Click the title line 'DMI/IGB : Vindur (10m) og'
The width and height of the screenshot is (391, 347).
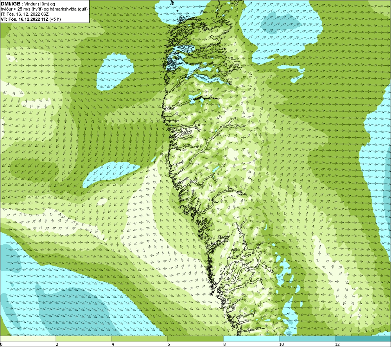coord(28,4)
